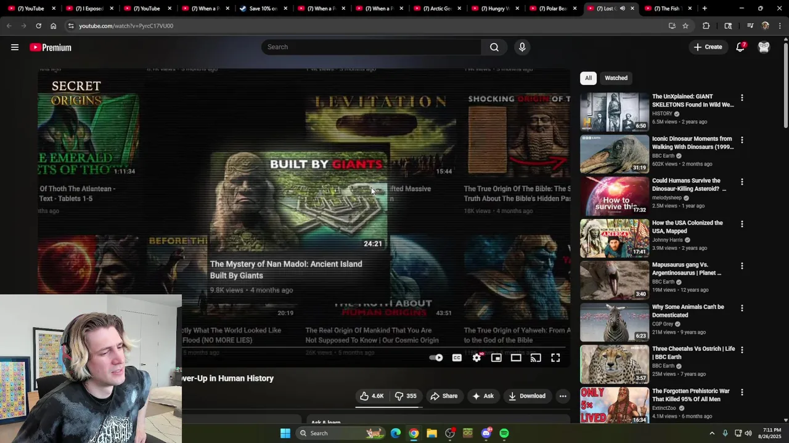Show hidden system tray icons
The width and height of the screenshot is (789, 443).
[712, 433]
